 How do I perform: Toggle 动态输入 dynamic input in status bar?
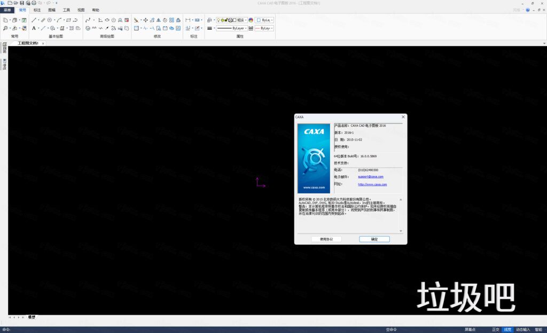tap(522, 330)
